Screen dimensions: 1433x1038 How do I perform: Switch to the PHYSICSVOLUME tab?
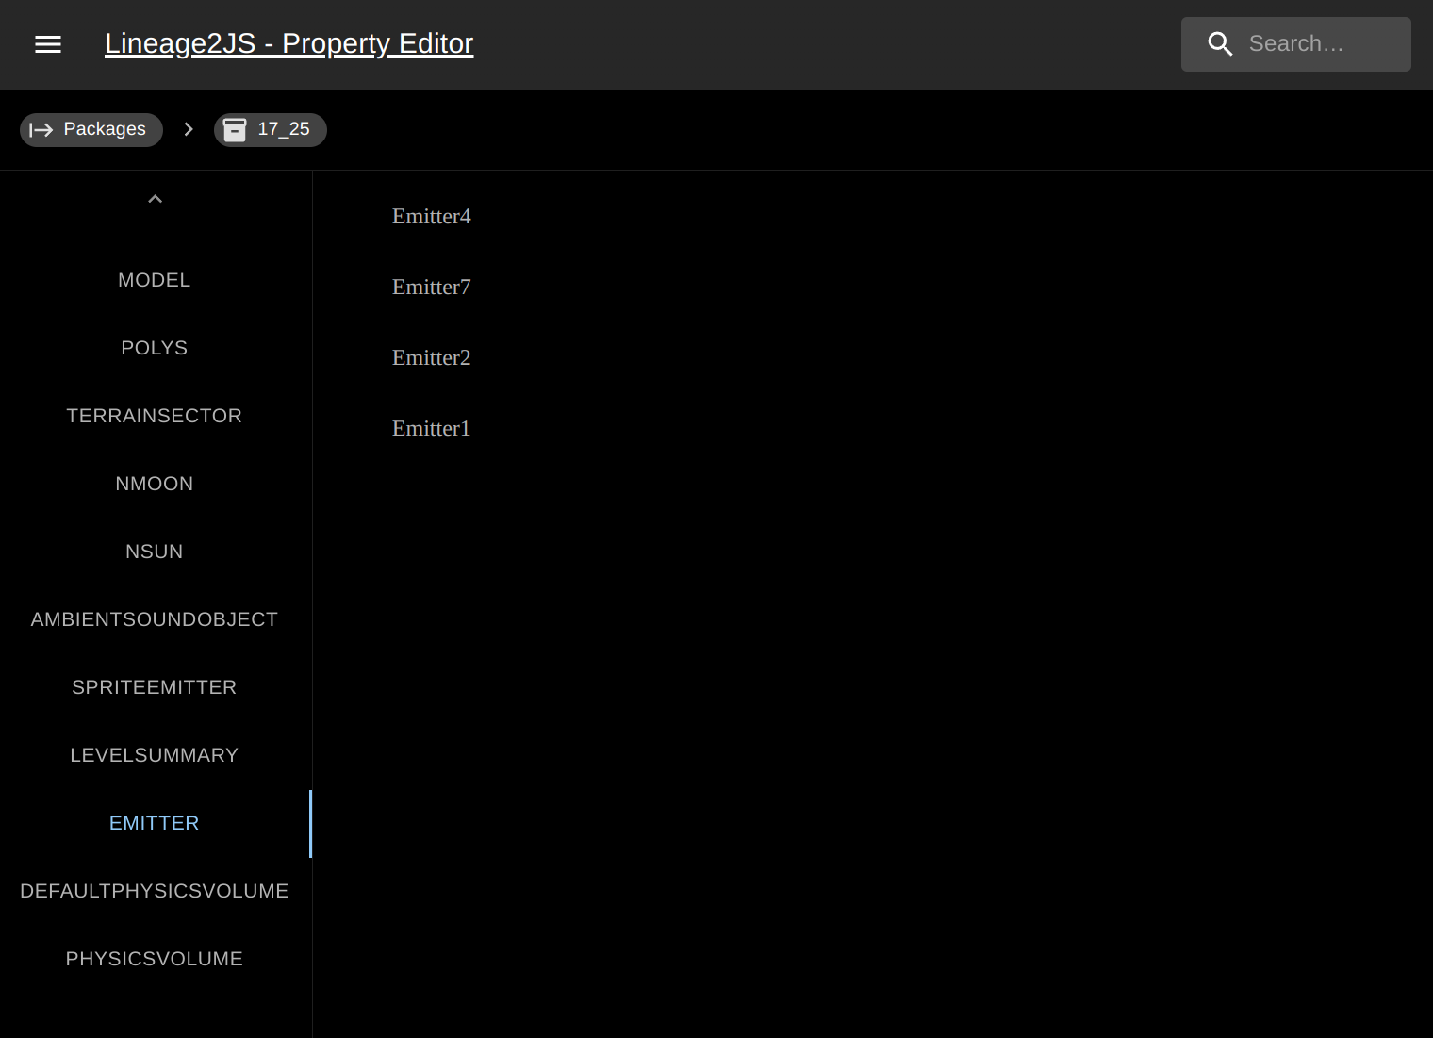[155, 959]
